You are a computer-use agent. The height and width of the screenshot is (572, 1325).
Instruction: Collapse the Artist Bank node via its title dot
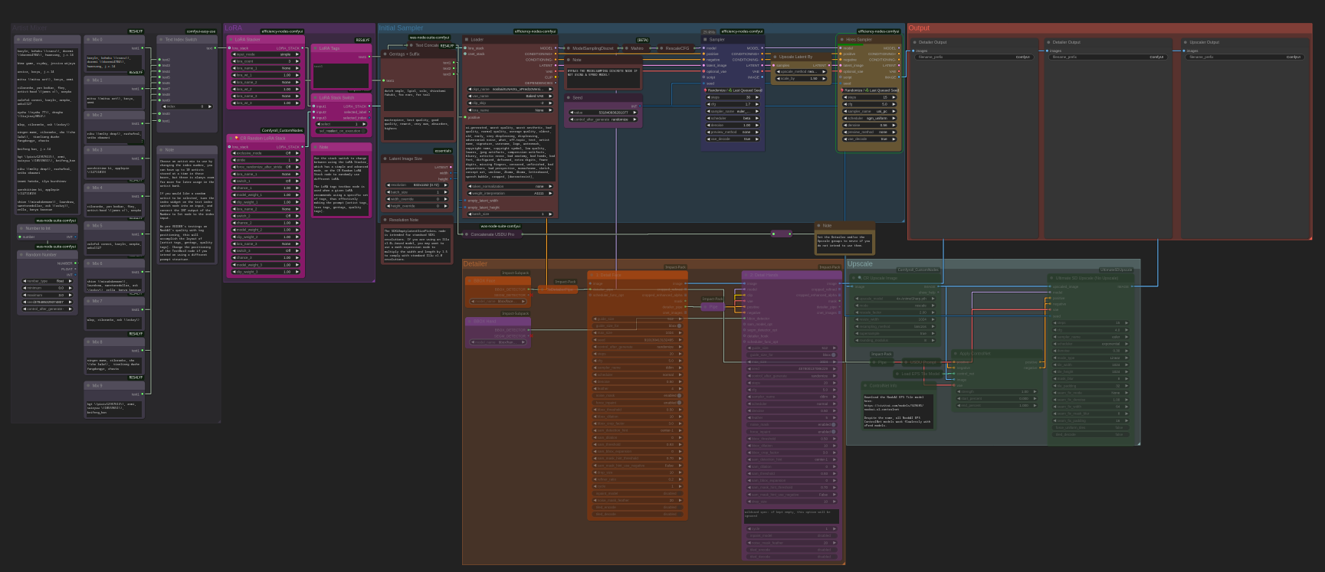(18, 40)
